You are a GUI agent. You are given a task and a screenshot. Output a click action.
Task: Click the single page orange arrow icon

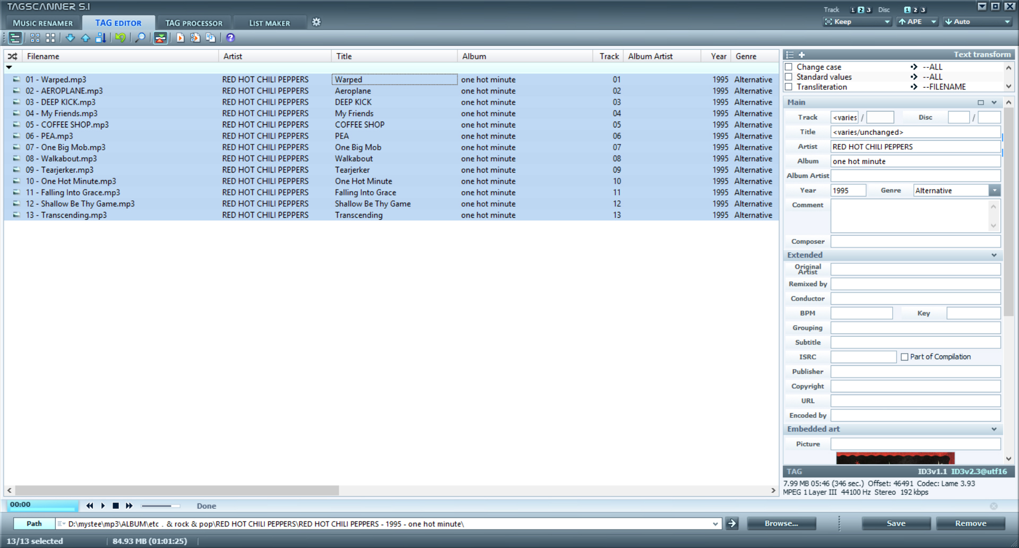tap(180, 38)
